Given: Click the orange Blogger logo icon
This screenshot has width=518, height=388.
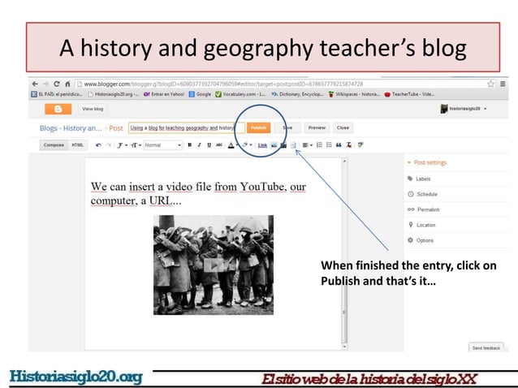Looking at the screenshot, I should pyautogui.click(x=58, y=109).
